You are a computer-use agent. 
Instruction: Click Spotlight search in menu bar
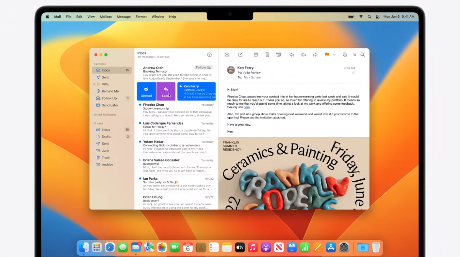pyautogui.click(x=370, y=17)
